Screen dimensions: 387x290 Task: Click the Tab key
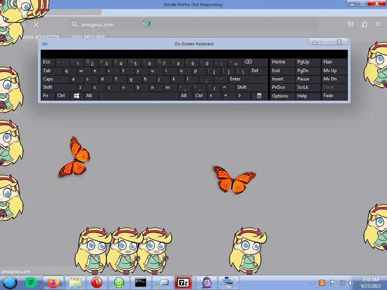(x=51, y=71)
